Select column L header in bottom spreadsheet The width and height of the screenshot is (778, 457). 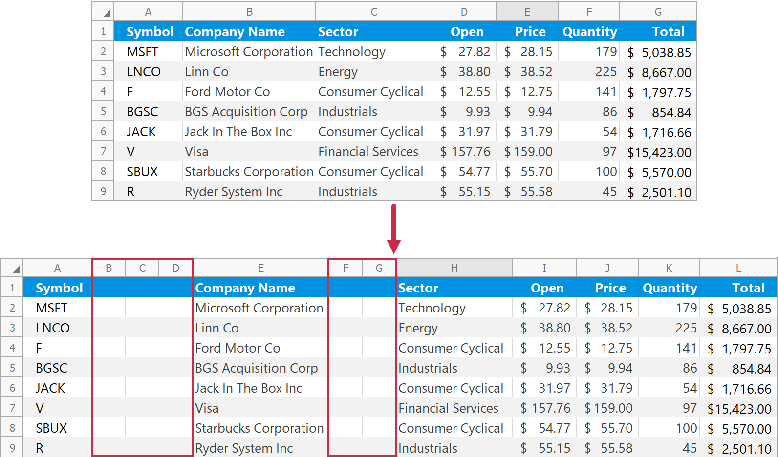[738, 268]
